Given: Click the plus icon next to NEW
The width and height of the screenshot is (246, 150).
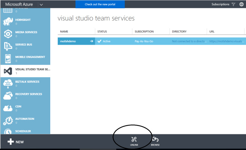Looking at the screenshot, I should point(10,141).
